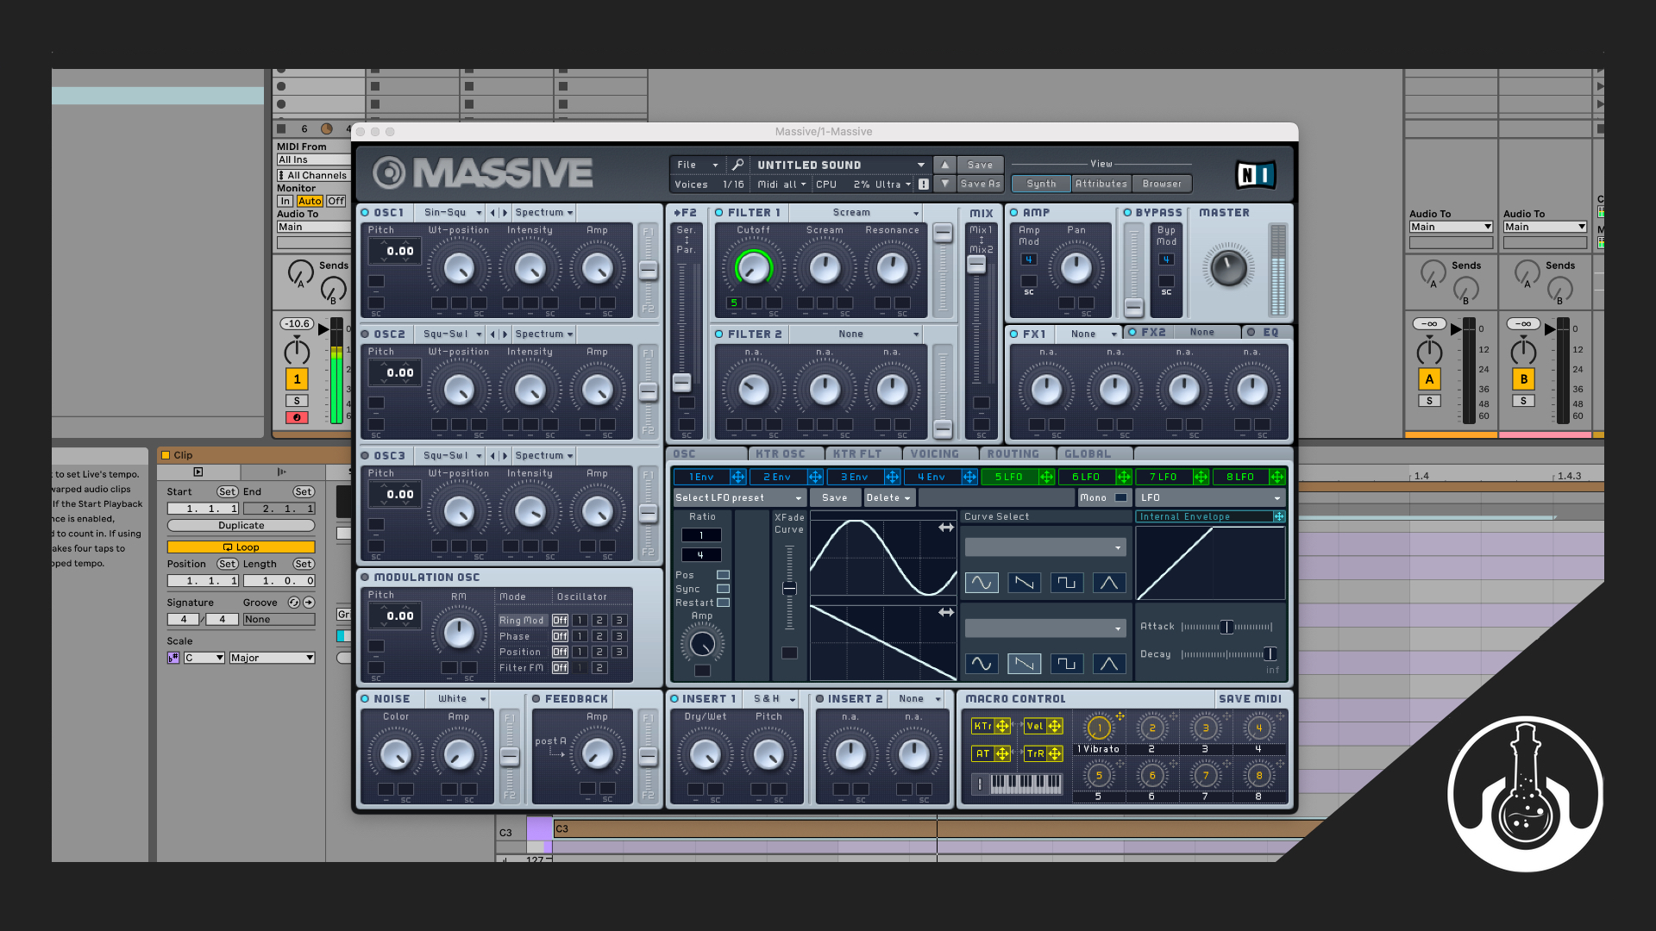Screen dimensions: 1656x931
Task: Toggle Filter 1 power button
Action: (719, 213)
